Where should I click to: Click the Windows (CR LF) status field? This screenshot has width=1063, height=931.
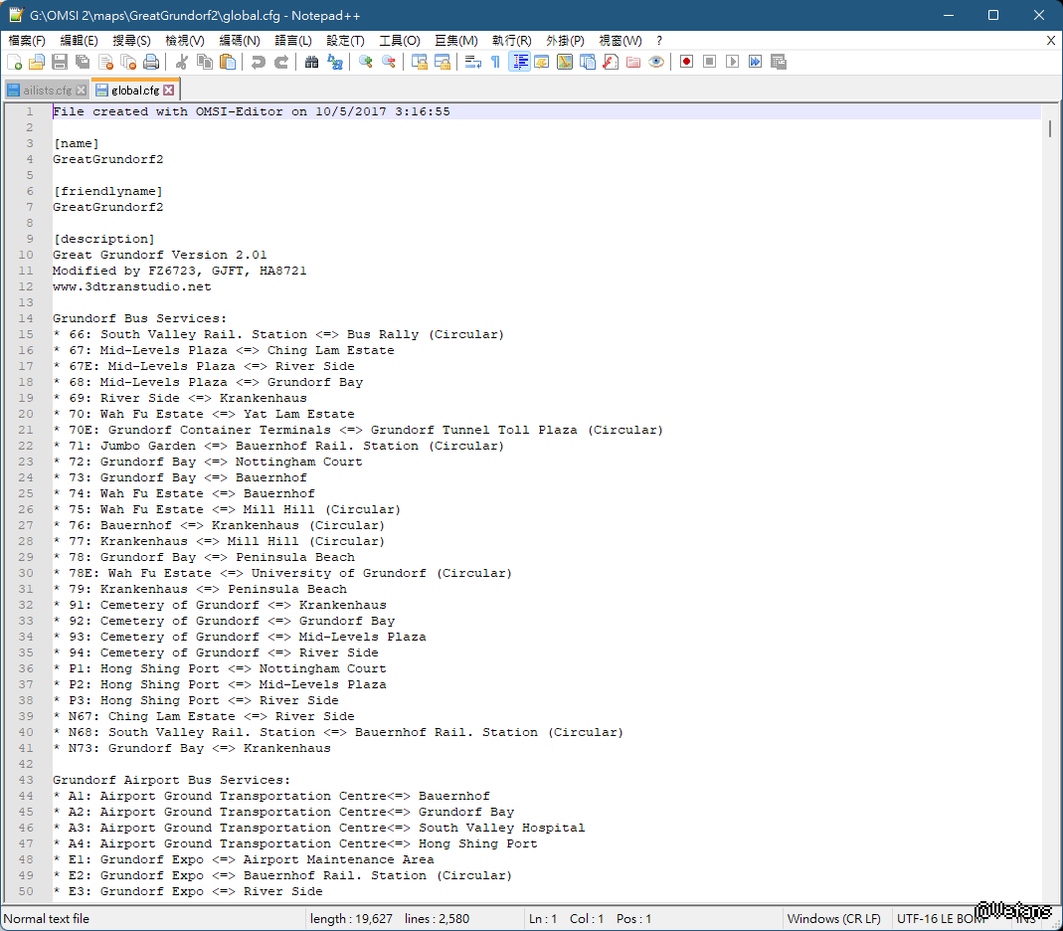[x=832, y=919]
